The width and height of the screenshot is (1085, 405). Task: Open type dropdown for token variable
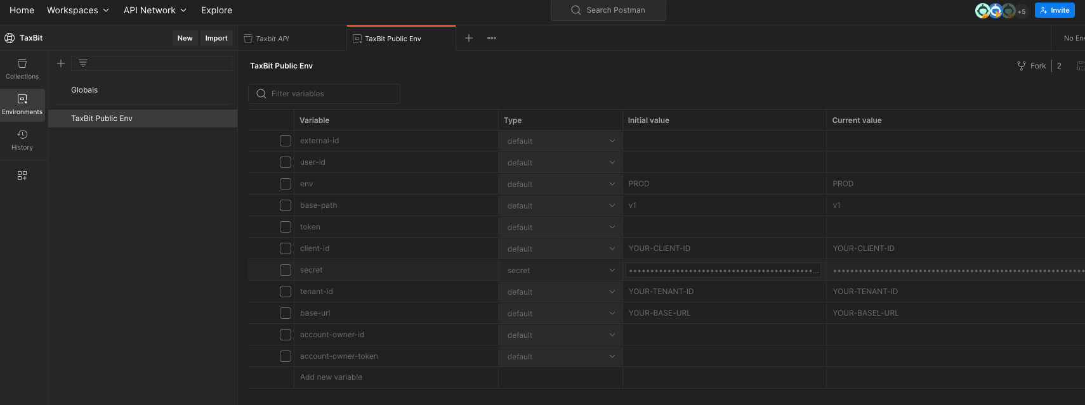point(560,228)
